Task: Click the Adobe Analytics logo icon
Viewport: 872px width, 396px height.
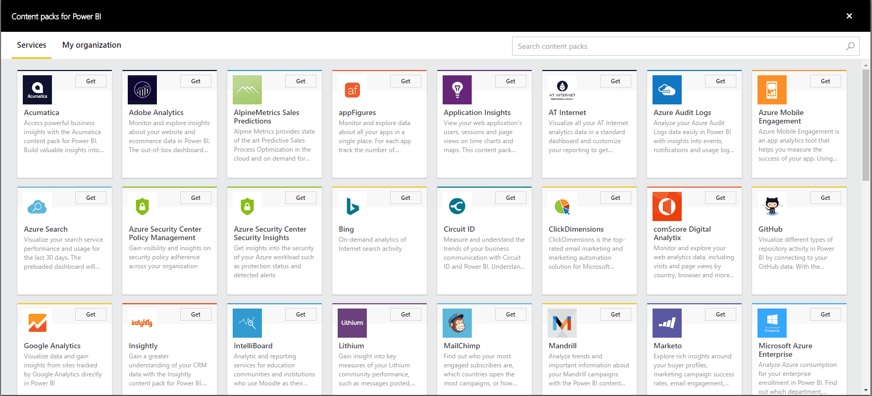Action: coord(142,90)
